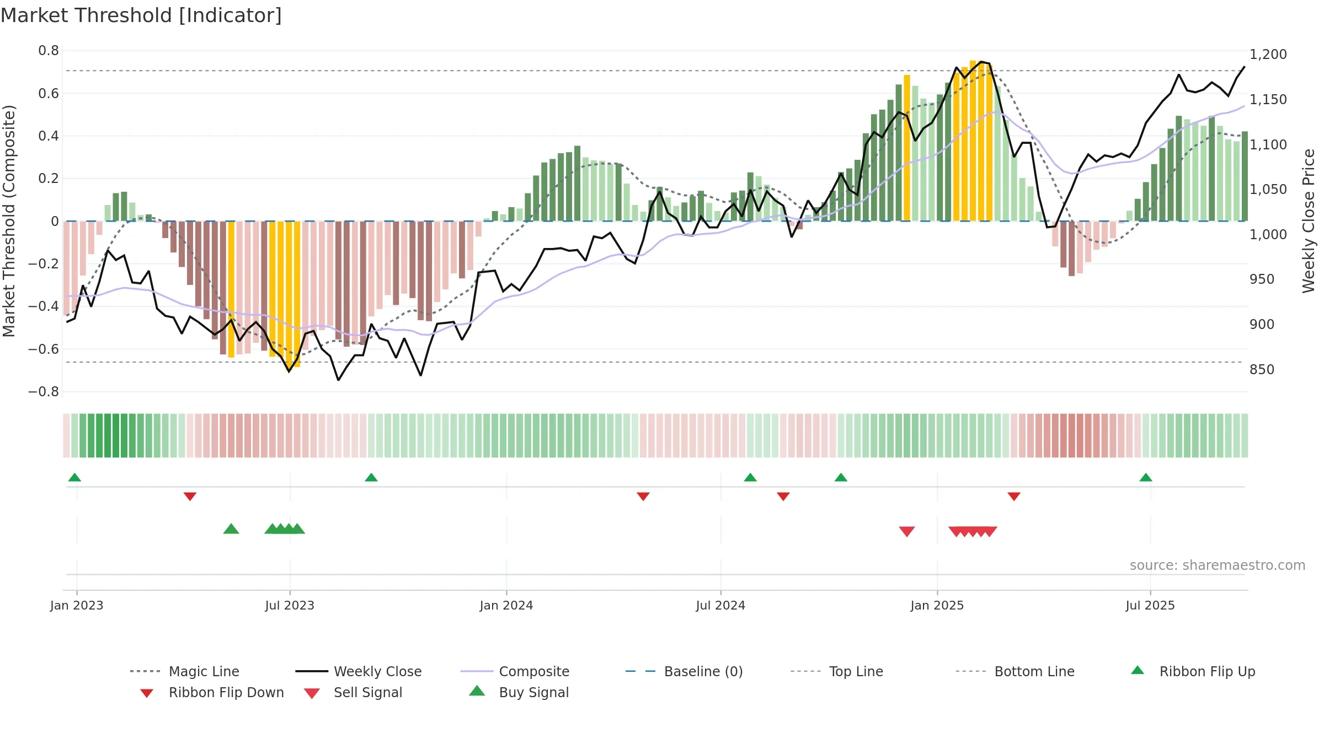Click the source: sharemaestro.com text
This screenshot has height=744, width=1324.
click(x=1217, y=565)
